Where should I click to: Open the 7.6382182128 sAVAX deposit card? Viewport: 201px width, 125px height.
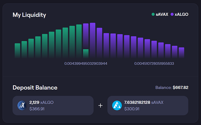pos(148,105)
